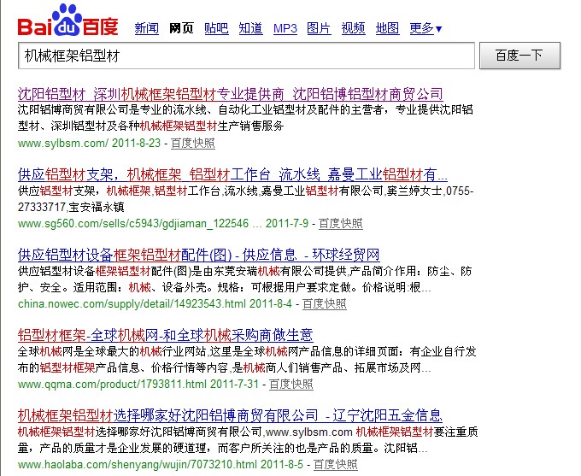Go to the 知道 tab
The image size is (581, 476).
(250, 29)
